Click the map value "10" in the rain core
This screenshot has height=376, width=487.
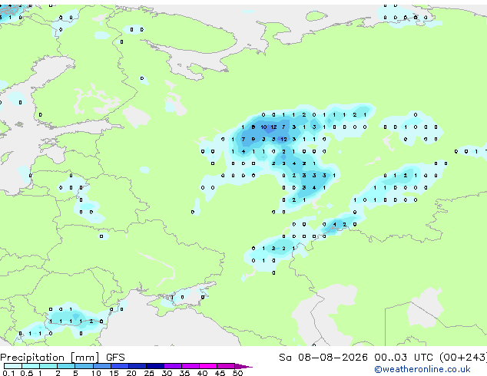click(263, 127)
